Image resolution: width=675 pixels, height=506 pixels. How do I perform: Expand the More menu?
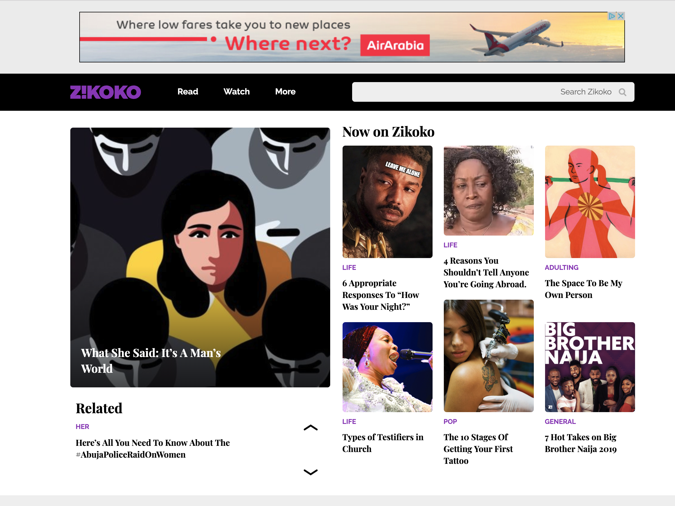click(x=285, y=91)
